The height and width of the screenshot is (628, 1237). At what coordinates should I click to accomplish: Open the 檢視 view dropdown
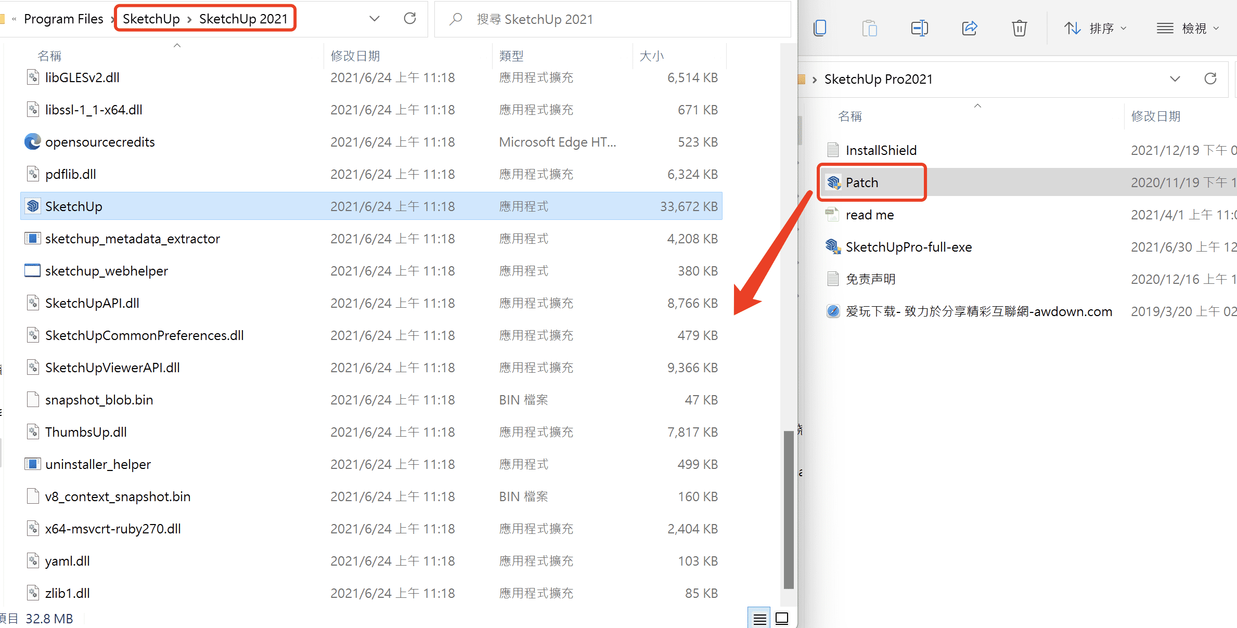pos(1188,28)
